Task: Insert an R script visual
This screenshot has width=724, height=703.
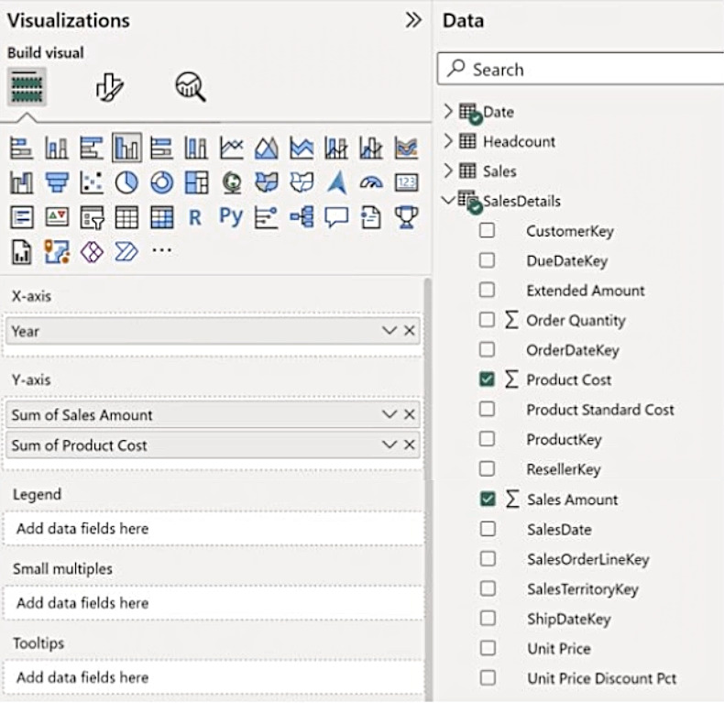Action: tap(194, 217)
